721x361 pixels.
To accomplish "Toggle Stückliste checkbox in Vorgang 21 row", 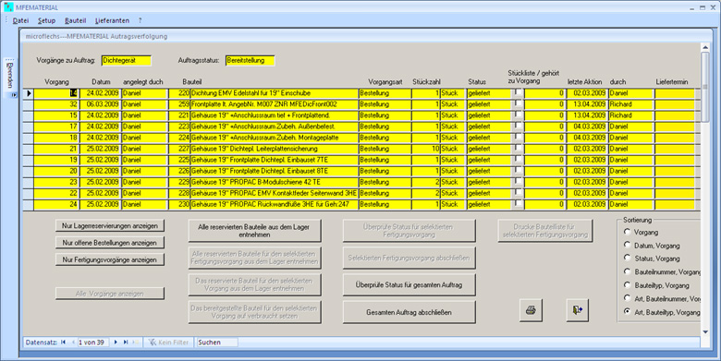I will point(518,148).
